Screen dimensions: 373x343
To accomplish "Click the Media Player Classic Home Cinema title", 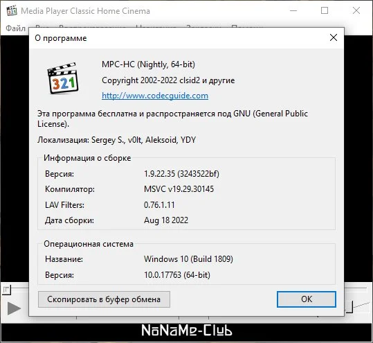I will (85, 11).
